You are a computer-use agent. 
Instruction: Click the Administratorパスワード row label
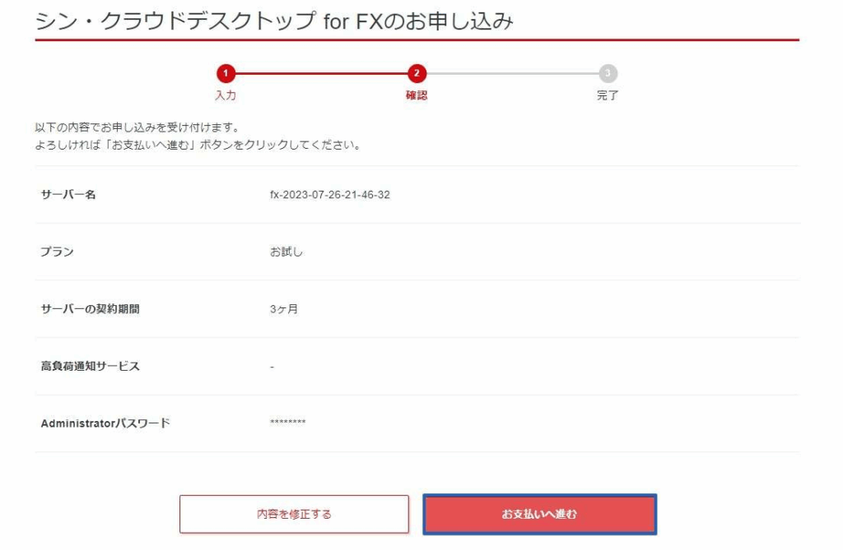[x=105, y=423]
